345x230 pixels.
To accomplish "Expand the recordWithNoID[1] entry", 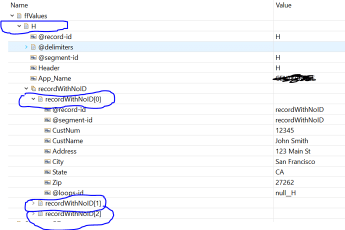I will coord(33,203).
